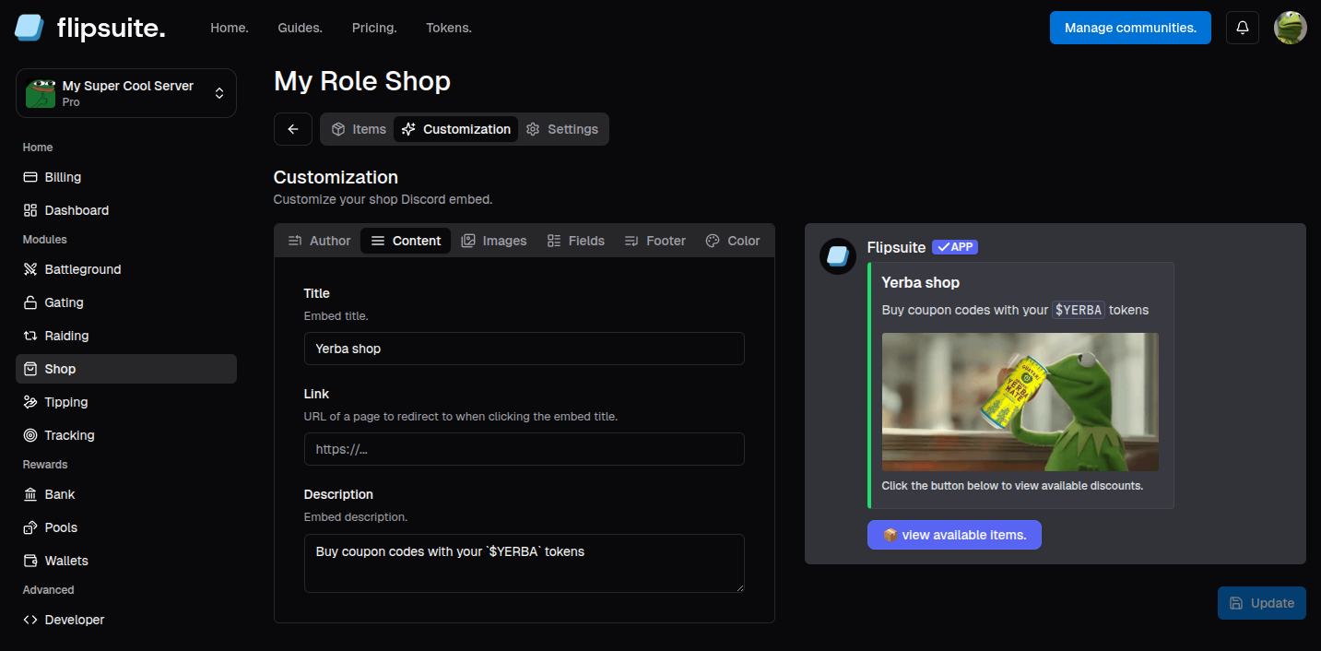Switch to the Items tab
The width and height of the screenshot is (1321, 651).
click(x=359, y=129)
